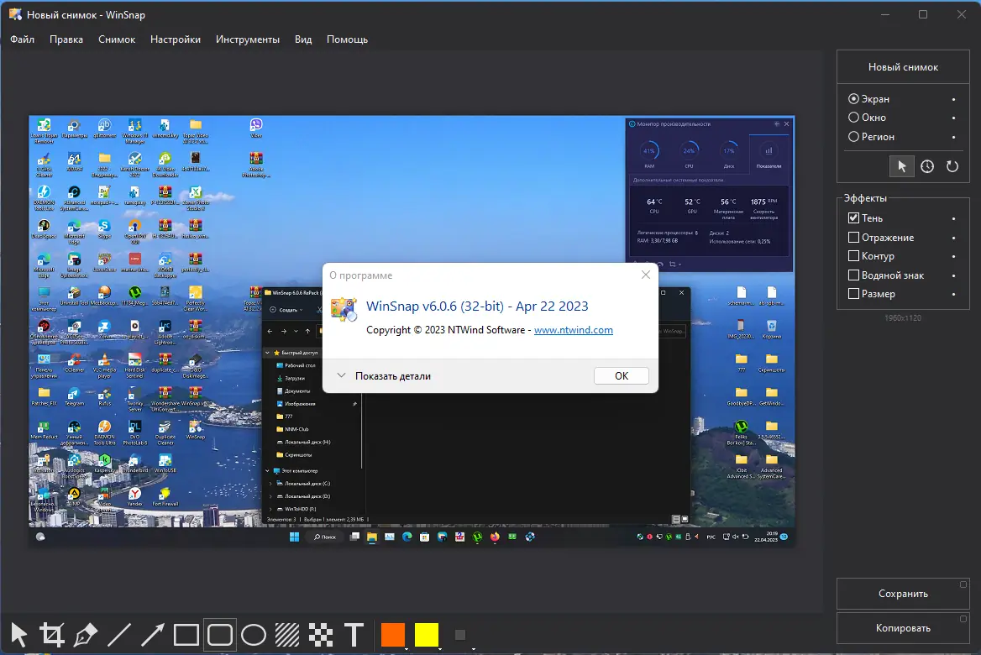Open the Снимок menu

pyautogui.click(x=117, y=39)
